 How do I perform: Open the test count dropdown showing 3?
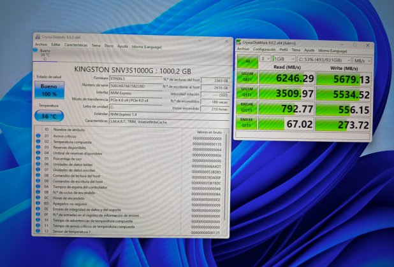pos(265,58)
